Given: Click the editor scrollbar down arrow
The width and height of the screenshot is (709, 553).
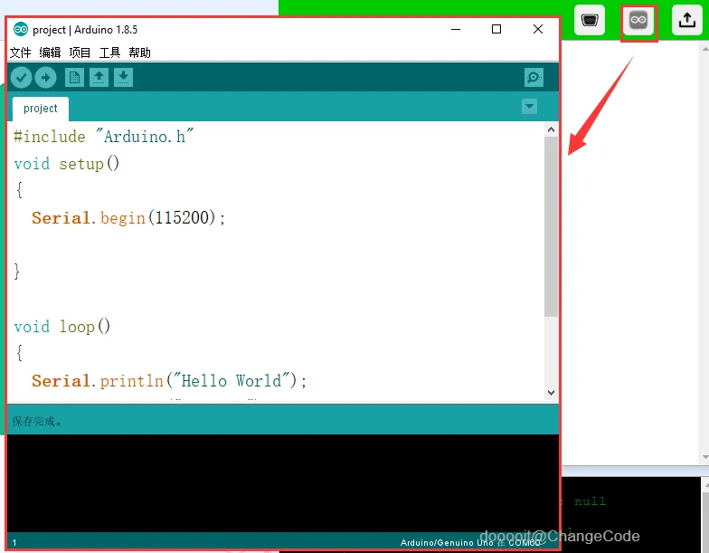Looking at the screenshot, I should [x=552, y=393].
